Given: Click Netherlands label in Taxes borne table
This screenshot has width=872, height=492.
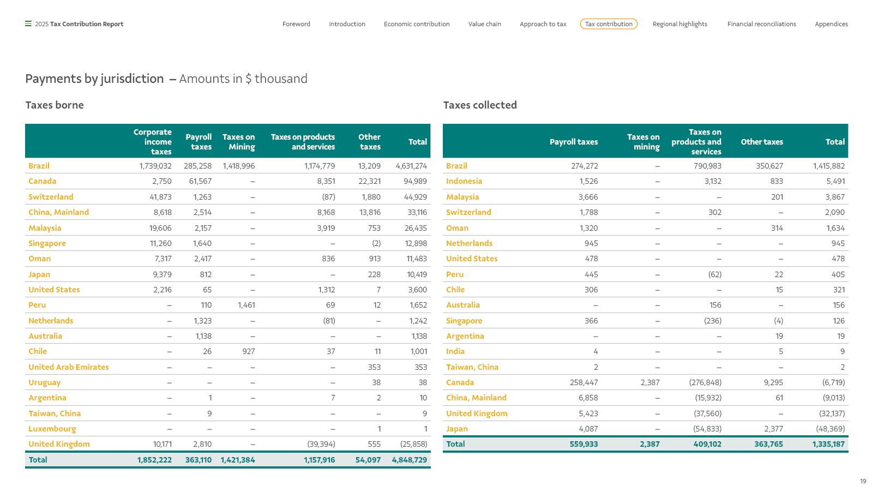Looking at the screenshot, I should click(x=51, y=321).
